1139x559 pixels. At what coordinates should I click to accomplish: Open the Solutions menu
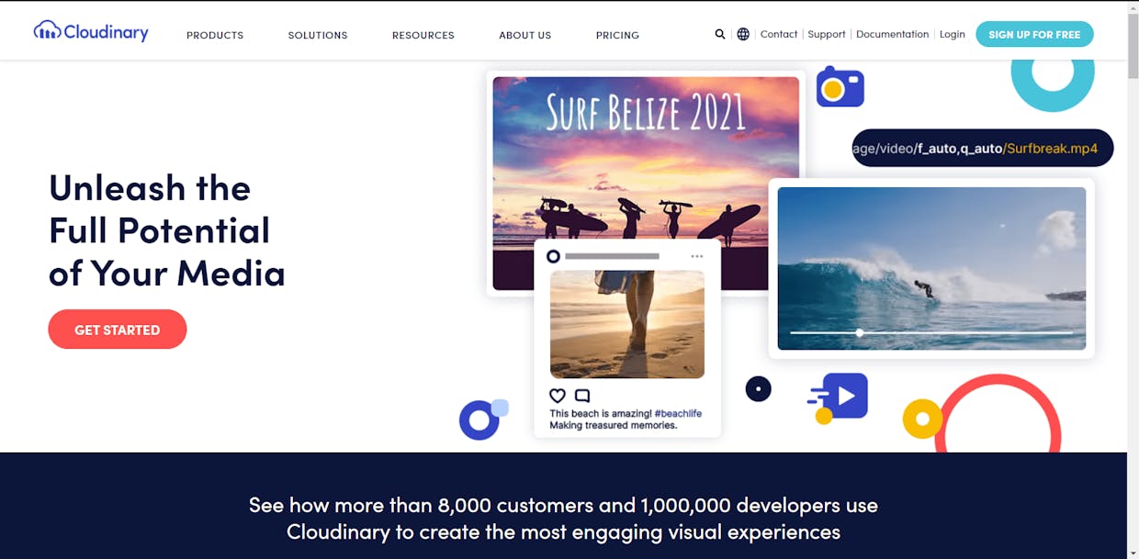tap(318, 35)
